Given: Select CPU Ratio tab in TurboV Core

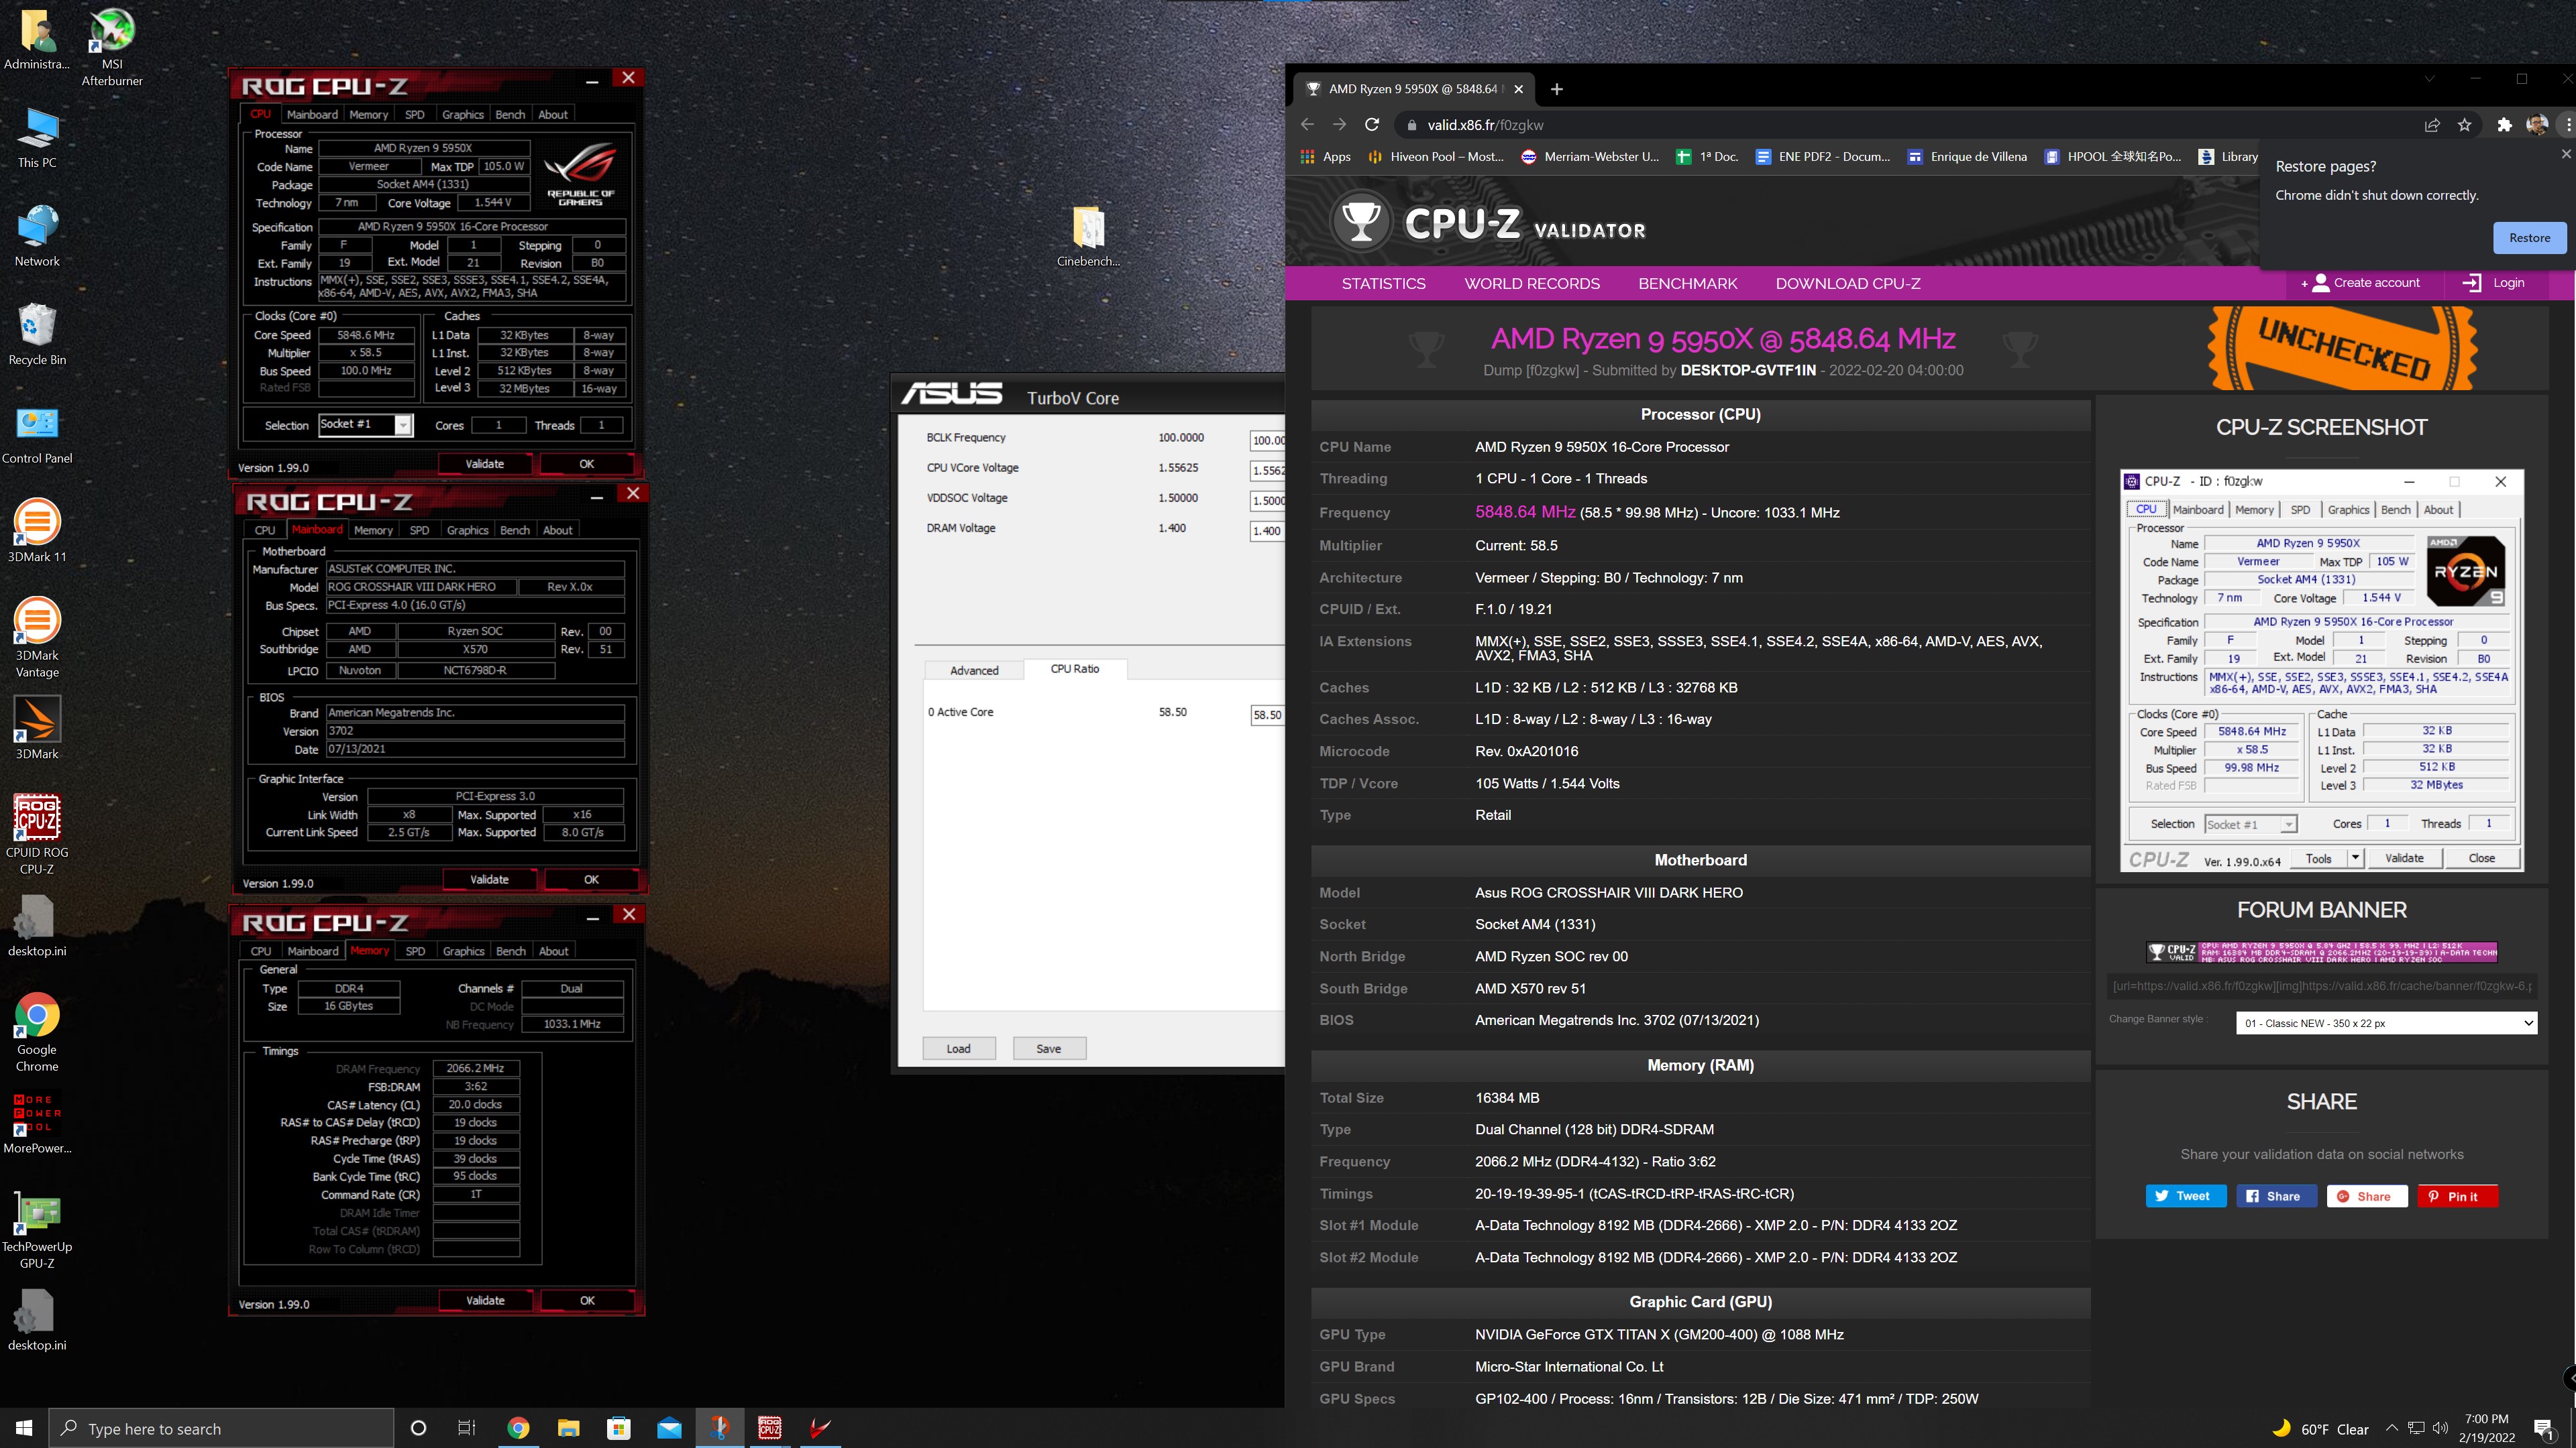Looking at the screenshot, I should [1075, 670].
